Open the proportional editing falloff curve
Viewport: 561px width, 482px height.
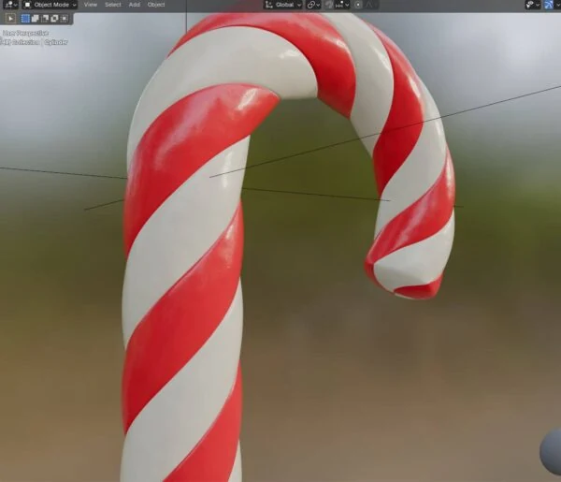370,5
